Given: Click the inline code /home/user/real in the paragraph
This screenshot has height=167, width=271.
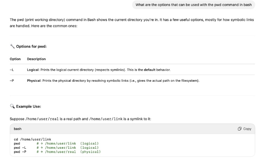Looking at the screenshot, I should (42, 119).
